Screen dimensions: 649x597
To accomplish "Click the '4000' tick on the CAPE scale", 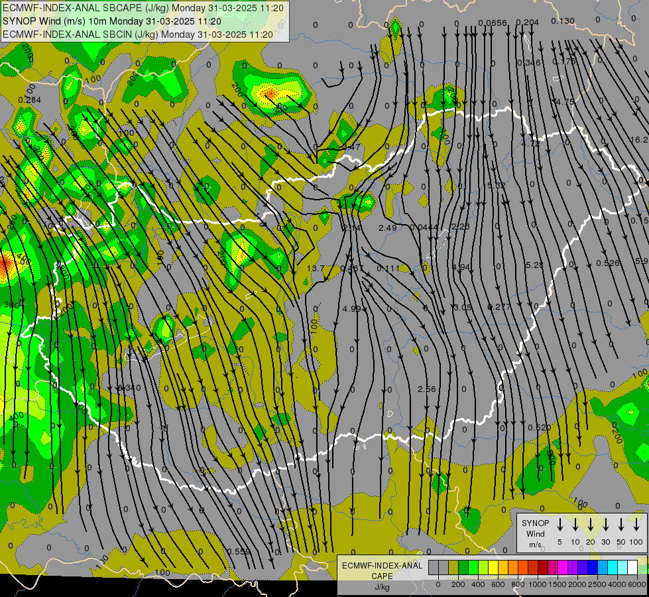I will [x=617, y=584].
